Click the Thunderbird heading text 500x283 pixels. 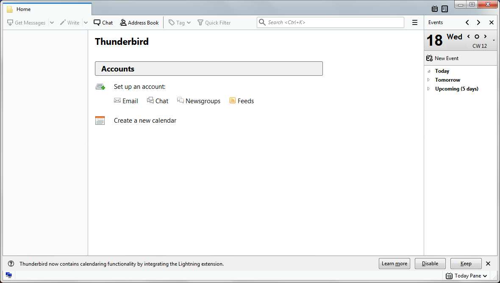pyautogui.click(x=122, y=42)
